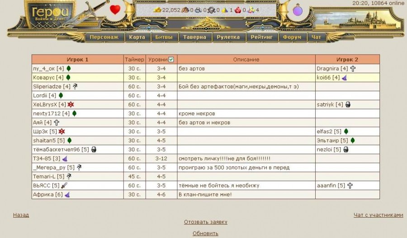This screenshot has width=407, height=238.
Task: Click the necromancer icon beside Sliperiadze
Action: (x=75, y=87)
